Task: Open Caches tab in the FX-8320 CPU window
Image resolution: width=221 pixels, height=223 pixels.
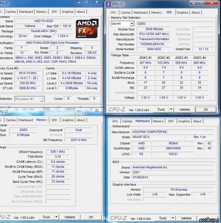Action: (11, 12)
